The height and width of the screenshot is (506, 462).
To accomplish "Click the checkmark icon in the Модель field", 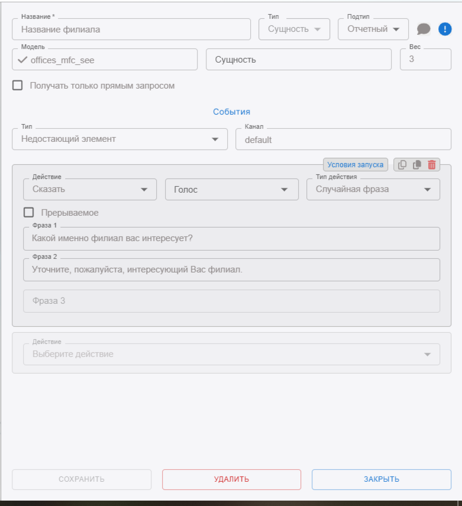I will pyautogui.click(x=22, y=60).
